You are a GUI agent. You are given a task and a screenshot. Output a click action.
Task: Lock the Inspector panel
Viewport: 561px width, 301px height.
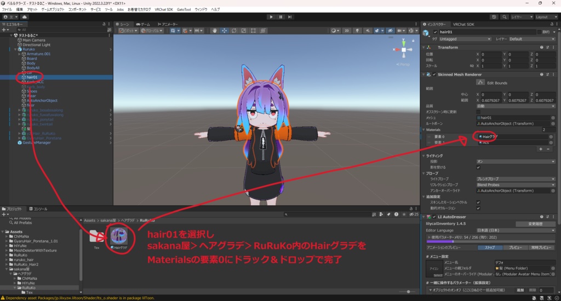coord(551,24)
